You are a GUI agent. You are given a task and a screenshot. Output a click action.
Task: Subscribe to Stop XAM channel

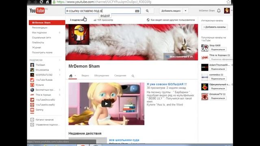pyautogui.click(x=218, y=49)
